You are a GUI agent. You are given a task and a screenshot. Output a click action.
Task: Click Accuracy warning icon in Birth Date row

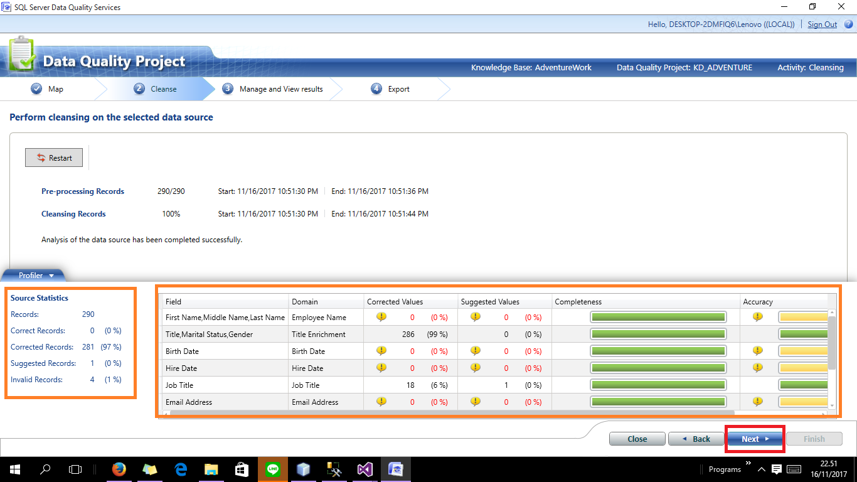[758, 351]
